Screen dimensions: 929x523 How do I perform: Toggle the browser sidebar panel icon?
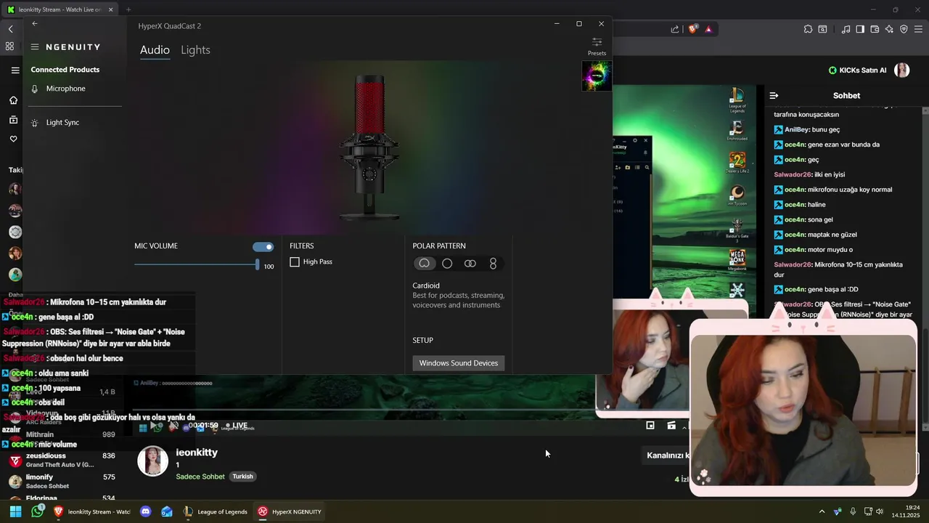point(860,29)
